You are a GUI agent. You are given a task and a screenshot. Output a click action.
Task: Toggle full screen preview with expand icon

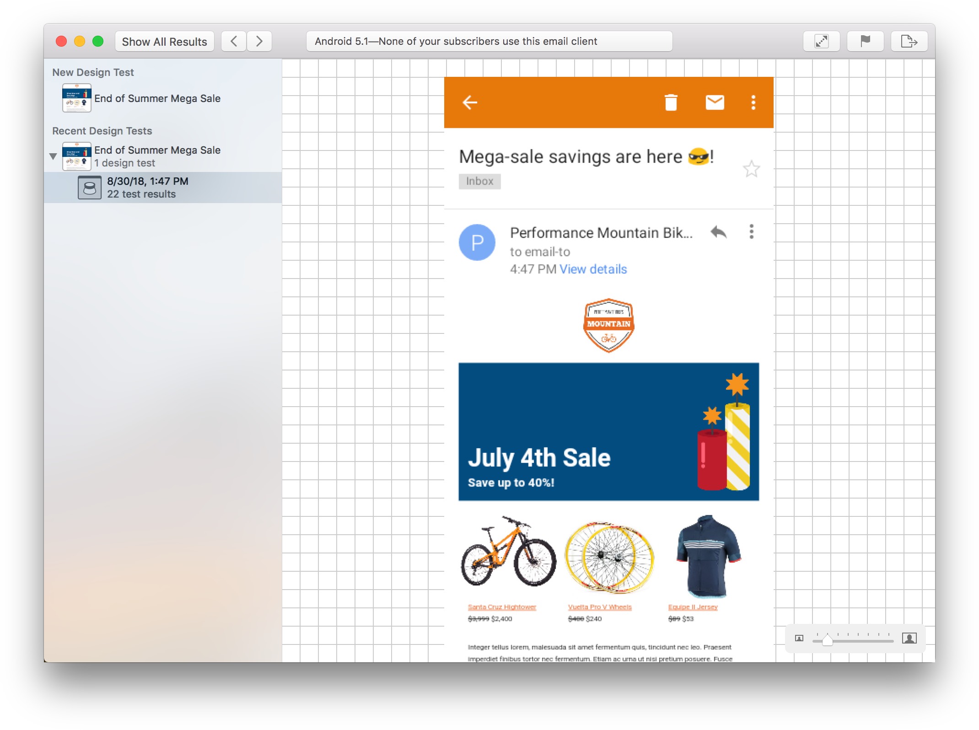(x=821, y=42)
